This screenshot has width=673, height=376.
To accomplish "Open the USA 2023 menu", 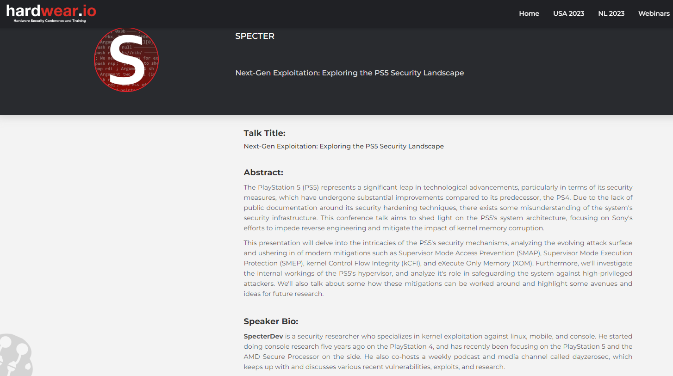I will (568, 13).
